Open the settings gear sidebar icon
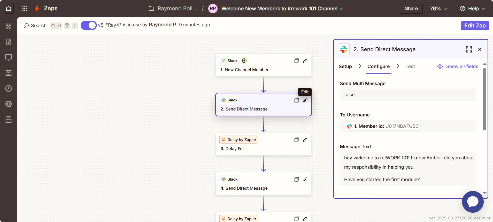The image size is (493, 222). click(x=9, y=104)
